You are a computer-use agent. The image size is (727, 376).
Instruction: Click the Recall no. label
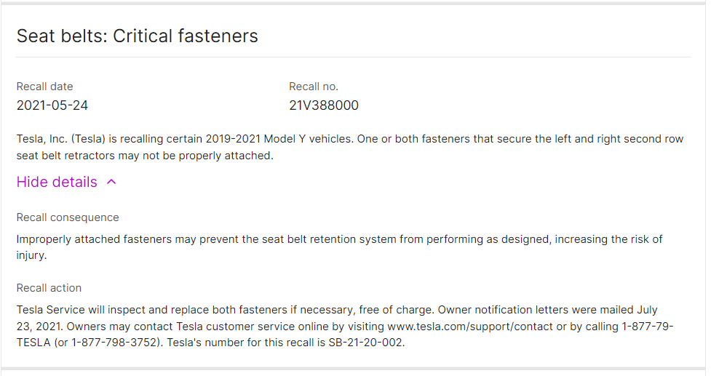click(314, 87)
